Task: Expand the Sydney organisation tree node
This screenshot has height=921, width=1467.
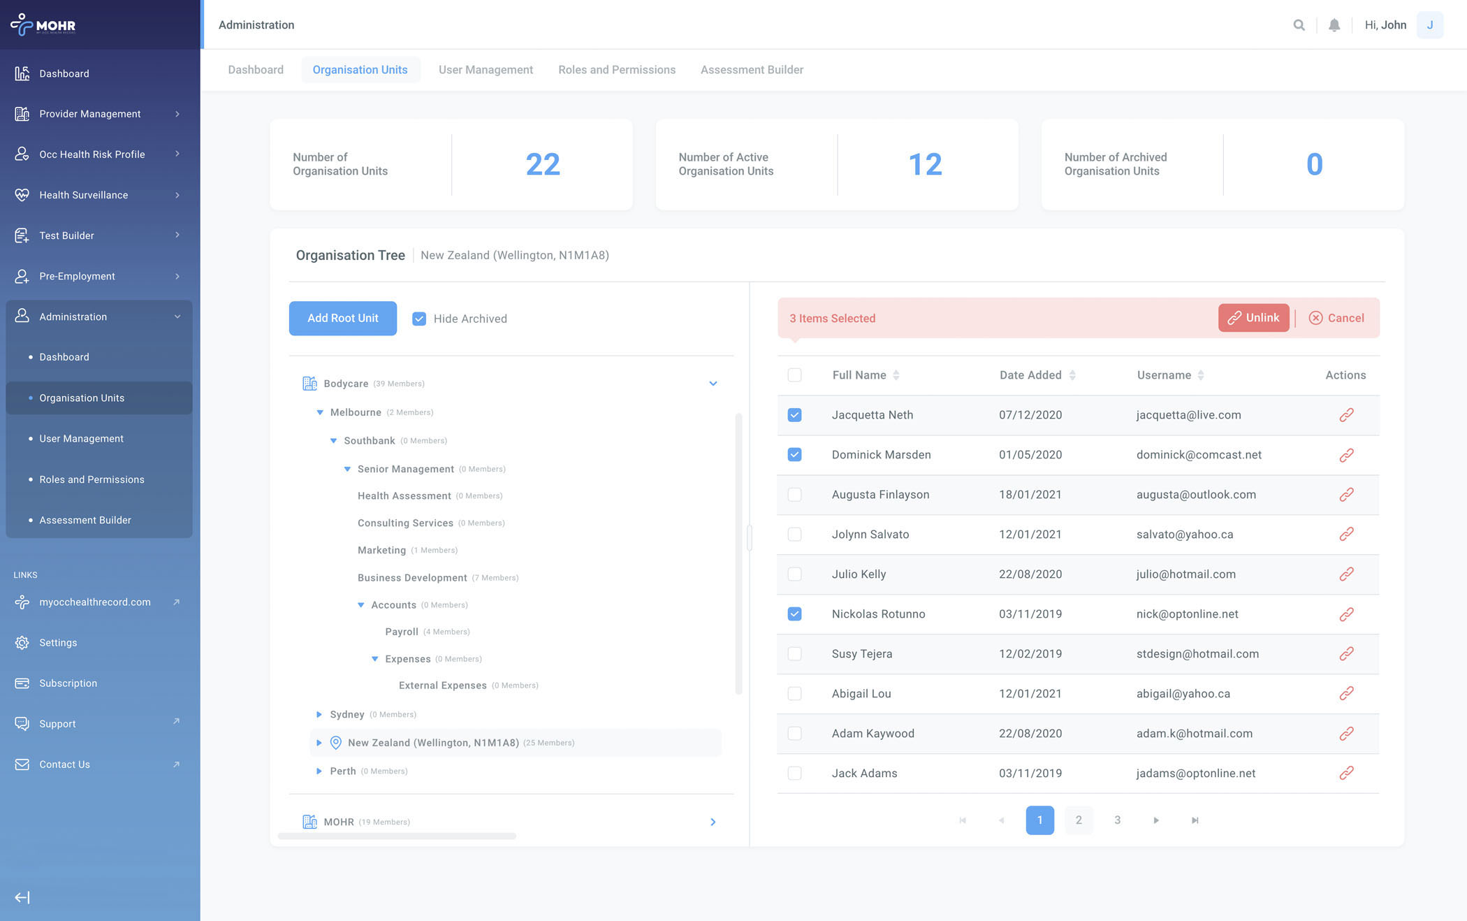Action: pos(319,714)
